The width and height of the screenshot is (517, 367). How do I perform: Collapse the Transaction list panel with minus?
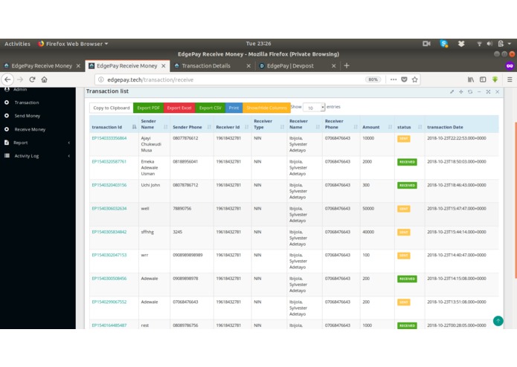coord(479,92)
